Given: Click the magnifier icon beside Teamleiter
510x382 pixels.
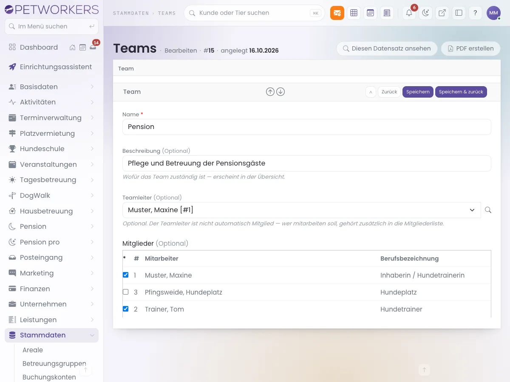Looking at the screenshot, I should click(x=488, y=210).
